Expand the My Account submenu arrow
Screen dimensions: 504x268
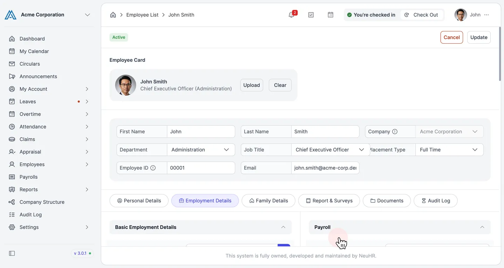87,89
